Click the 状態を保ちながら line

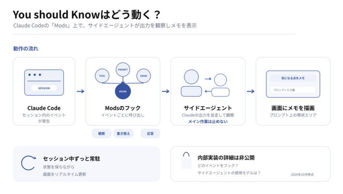click(x=59, y=167)
